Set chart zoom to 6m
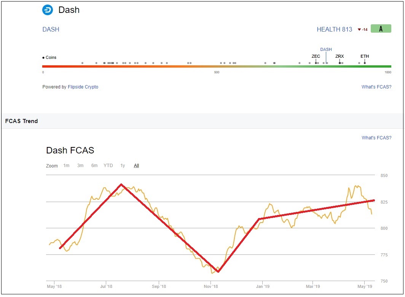Viewport: 405px width, 297px height. [x=94, y=166]
